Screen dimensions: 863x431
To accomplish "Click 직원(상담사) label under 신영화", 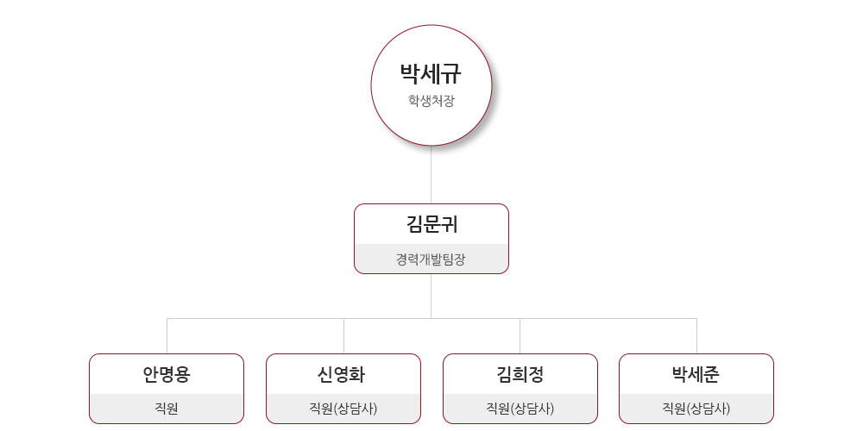I will click(x=343, y=409).
